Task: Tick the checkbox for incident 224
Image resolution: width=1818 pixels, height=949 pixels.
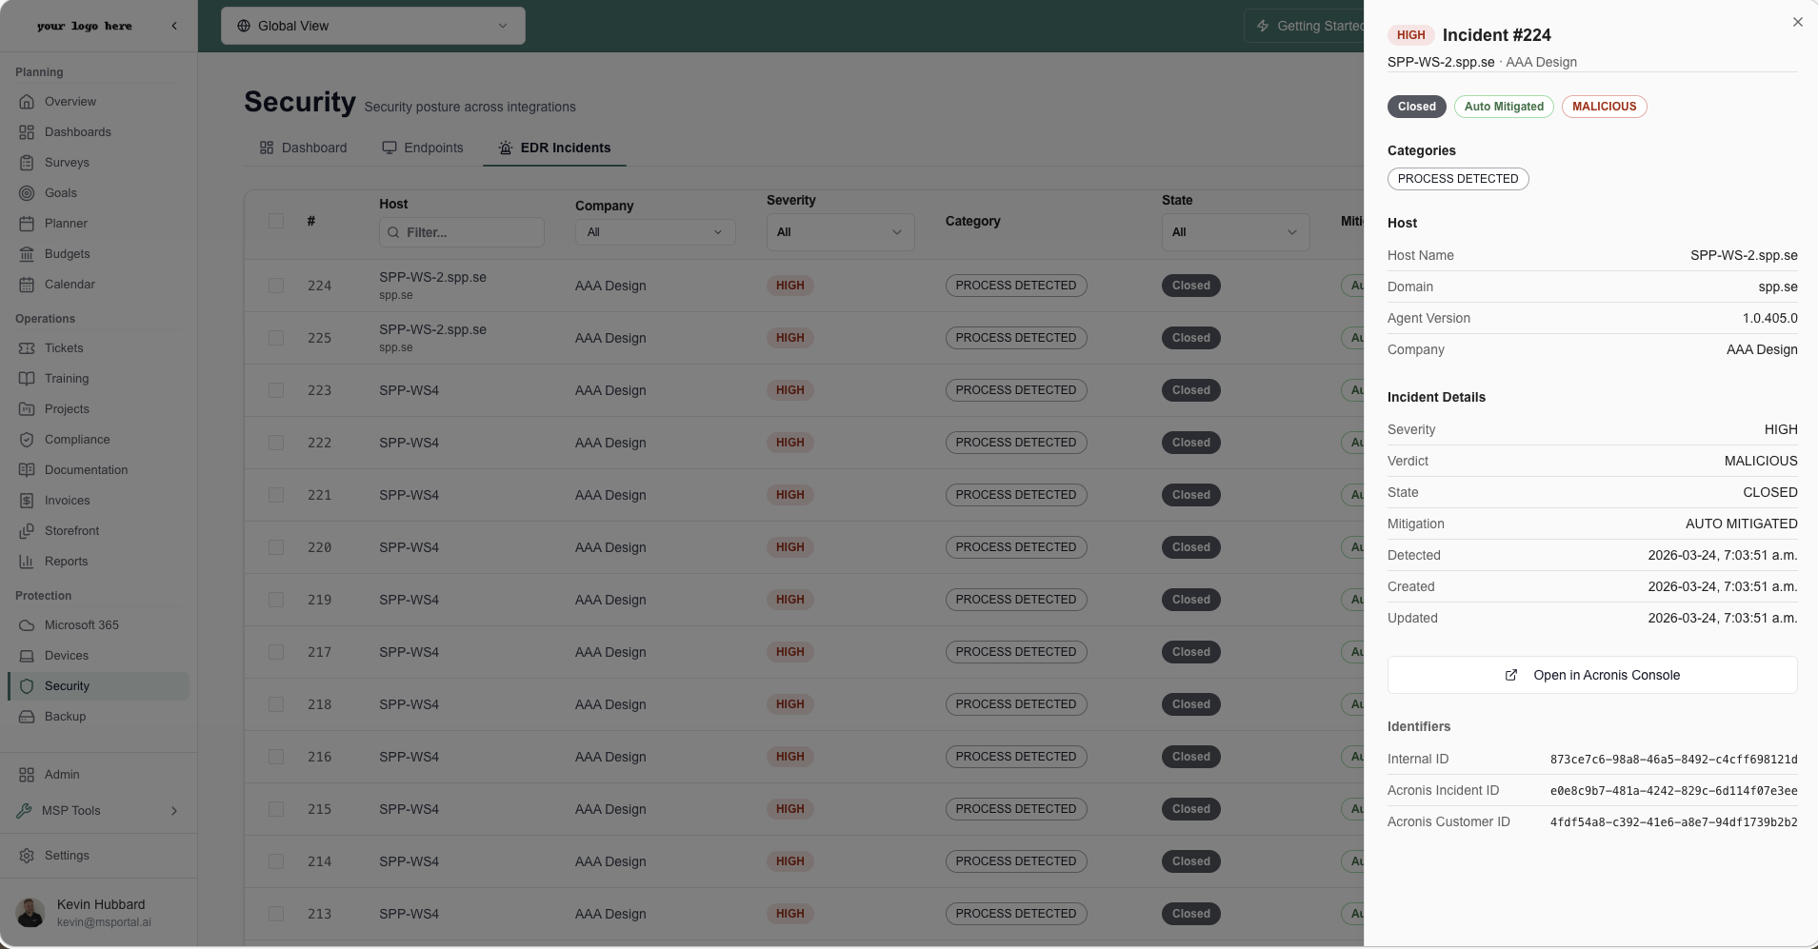Action: pyautogui.click(x=276, y=286)
